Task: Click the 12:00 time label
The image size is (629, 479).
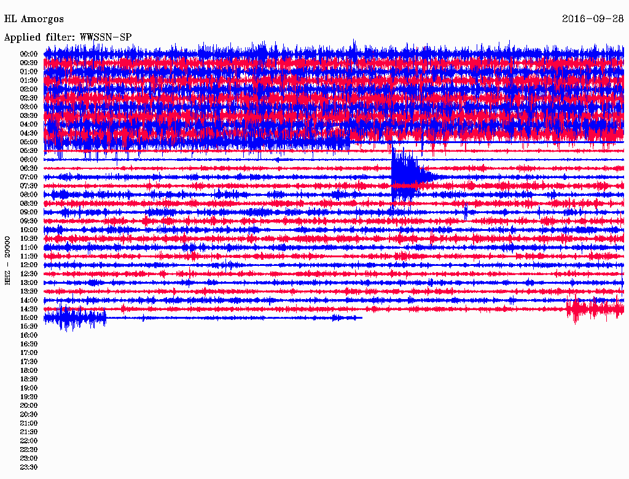Action: coord(29,265)
